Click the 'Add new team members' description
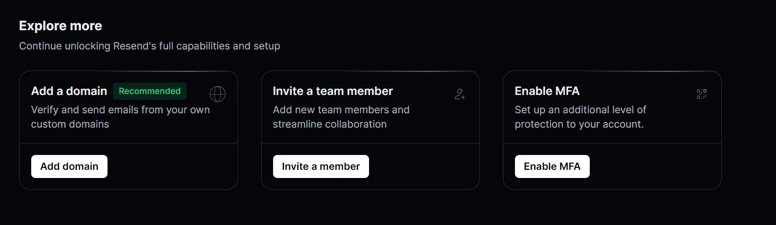776x225 pixels. pyautogui.click(x=341, y=117)
